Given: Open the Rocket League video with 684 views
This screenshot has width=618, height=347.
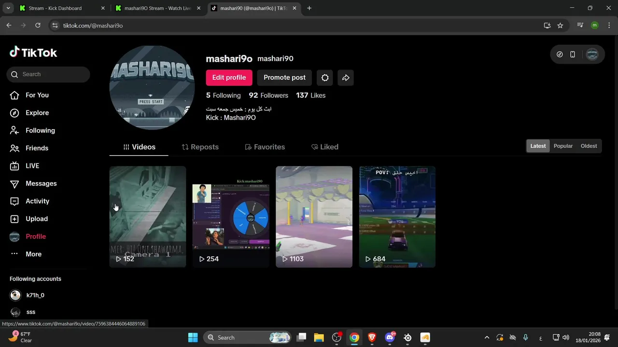Looking at the screenshot, I should 397,217.
